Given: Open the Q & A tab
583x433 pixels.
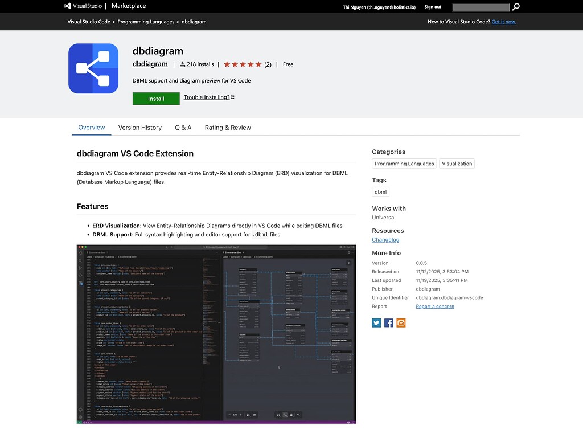Looking at the screenshot, I should [183, 128].
